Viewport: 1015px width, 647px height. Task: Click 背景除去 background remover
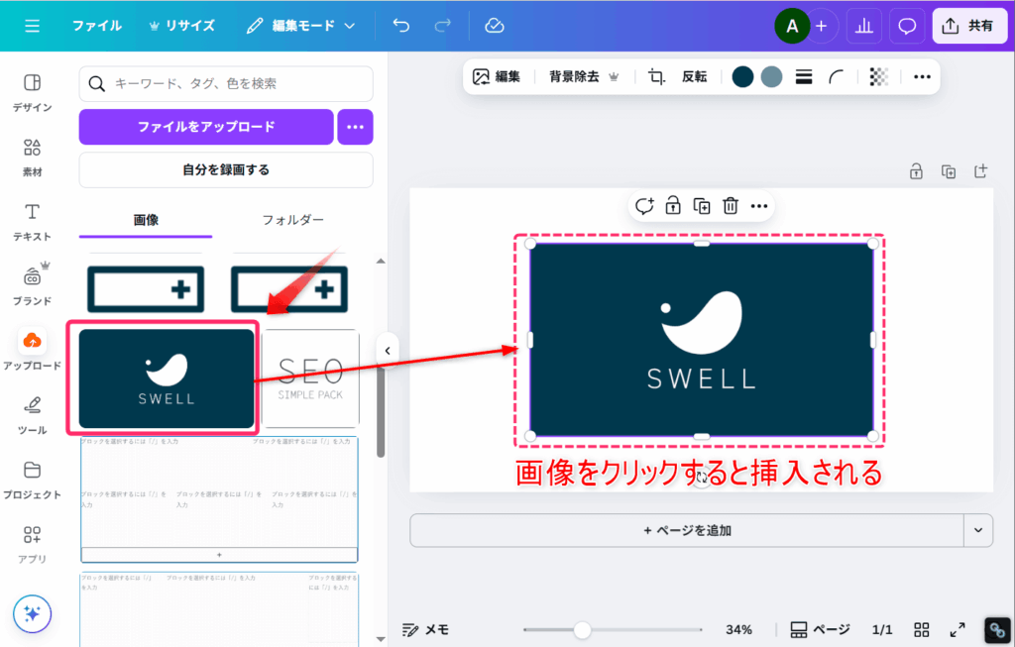click(x=584, y=77)
